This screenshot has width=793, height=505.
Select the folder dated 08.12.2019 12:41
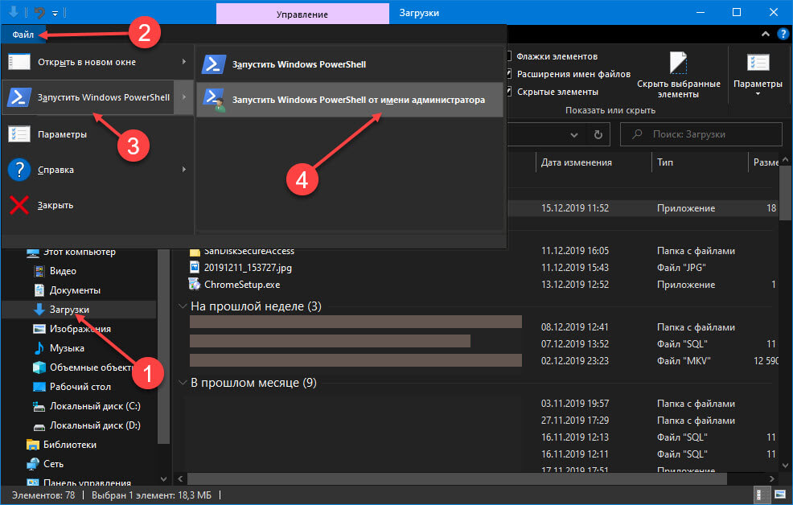click(483, 327)
